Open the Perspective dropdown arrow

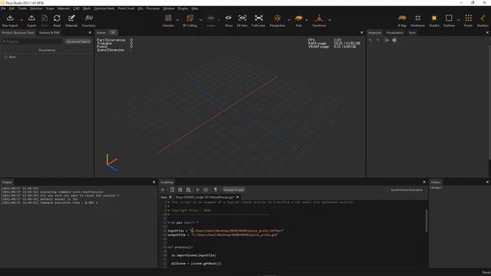(x=288, y=20)
